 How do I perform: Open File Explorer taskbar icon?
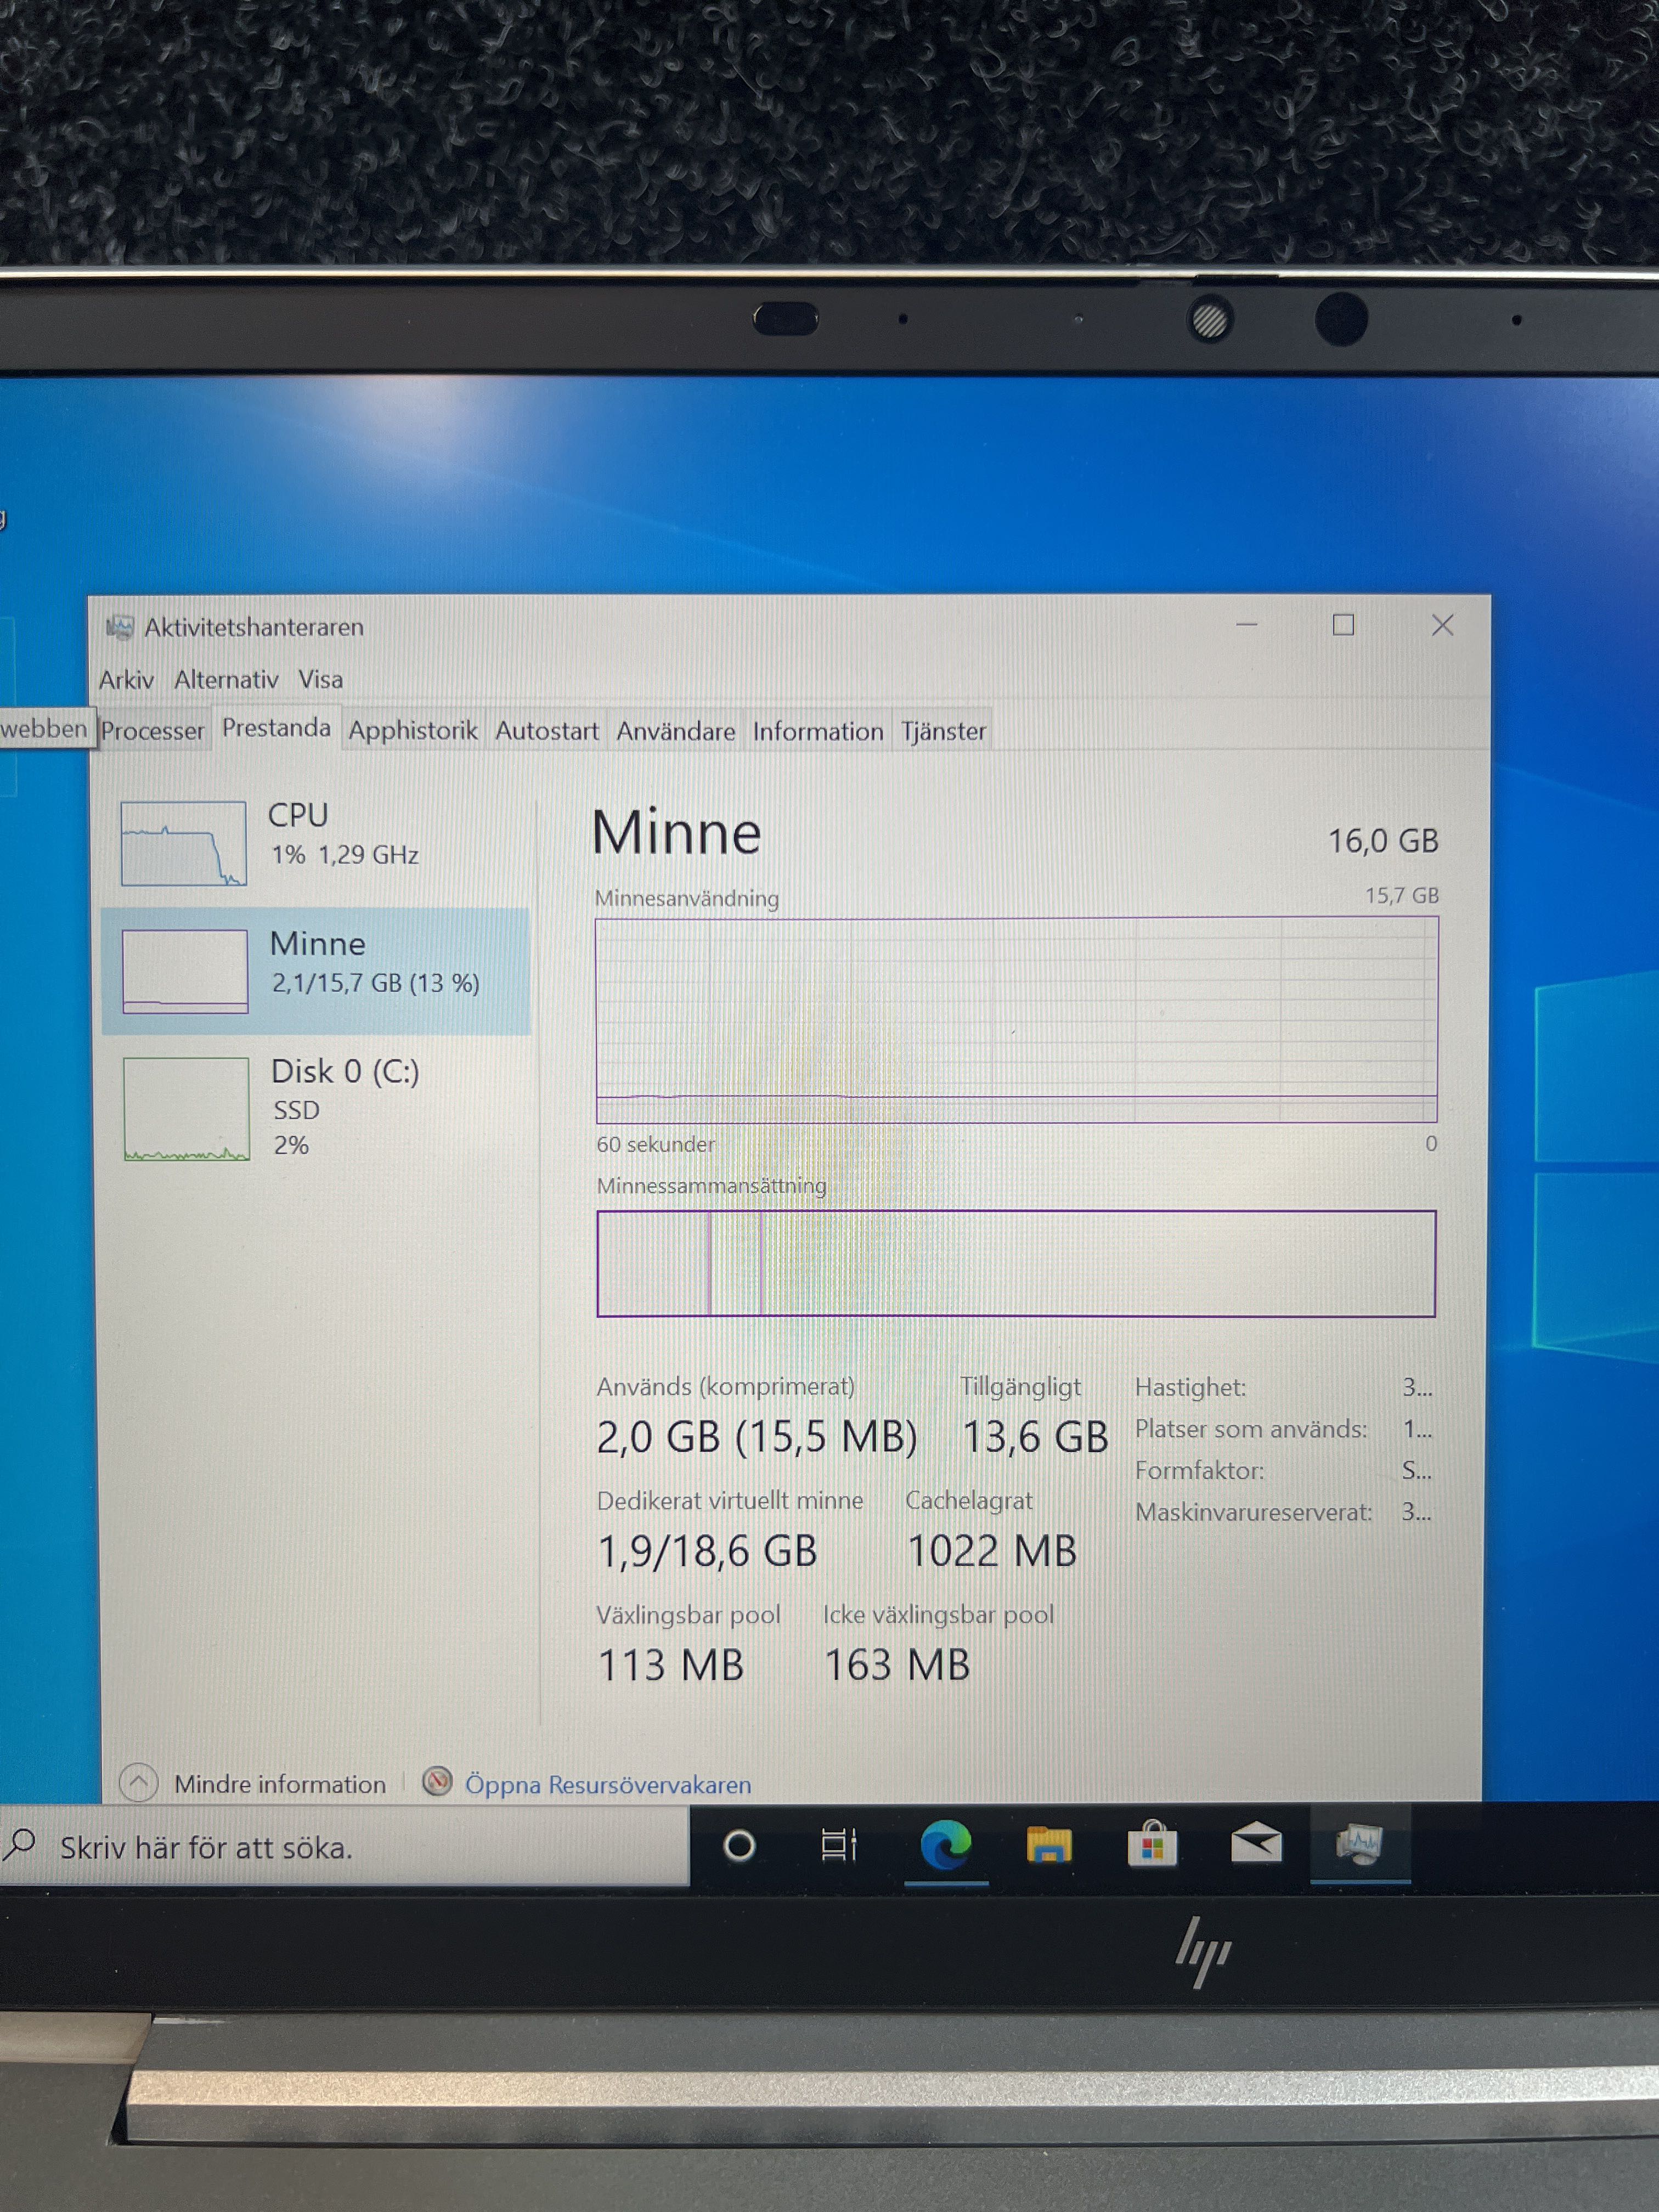tap(1048, 1846)
